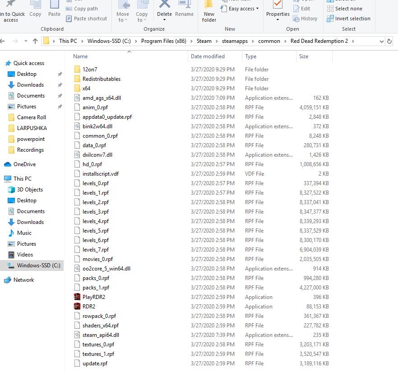Click the Paste icon in Clipboard group
Screen dimensions: 398x373
[x=54, y=5]
